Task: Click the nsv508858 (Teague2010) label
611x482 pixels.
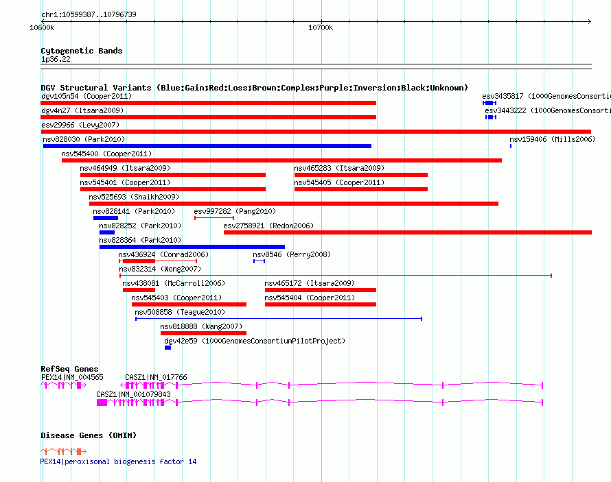Action: tap(180, 312)
